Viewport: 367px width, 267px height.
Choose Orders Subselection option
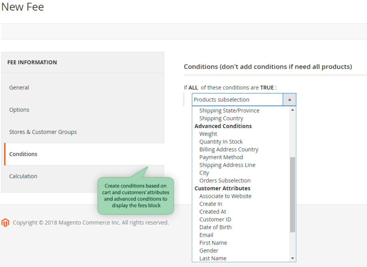225,180
